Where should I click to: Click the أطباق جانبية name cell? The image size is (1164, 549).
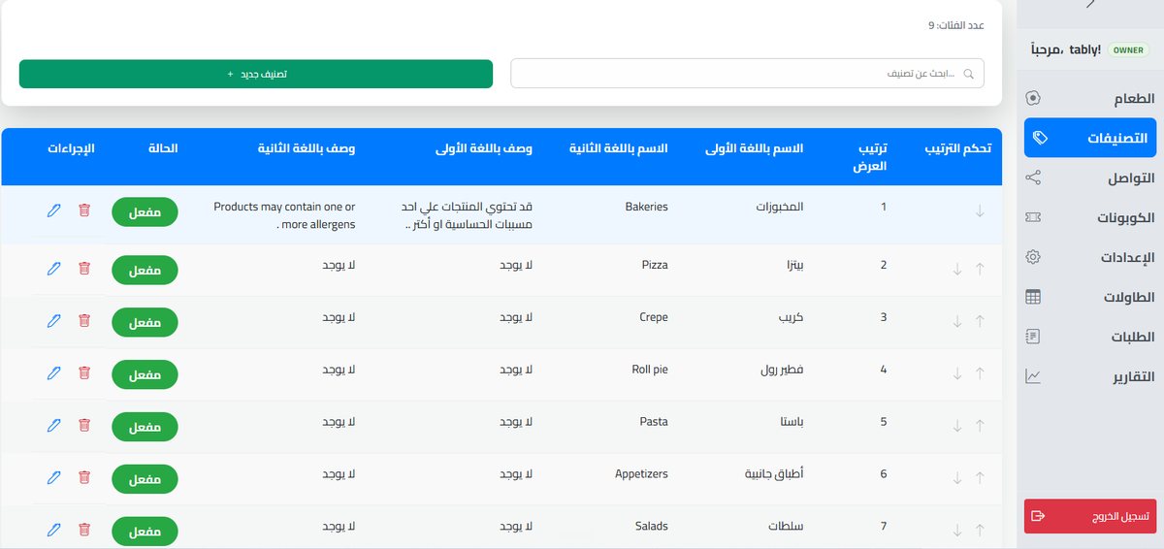coord(775,474)
